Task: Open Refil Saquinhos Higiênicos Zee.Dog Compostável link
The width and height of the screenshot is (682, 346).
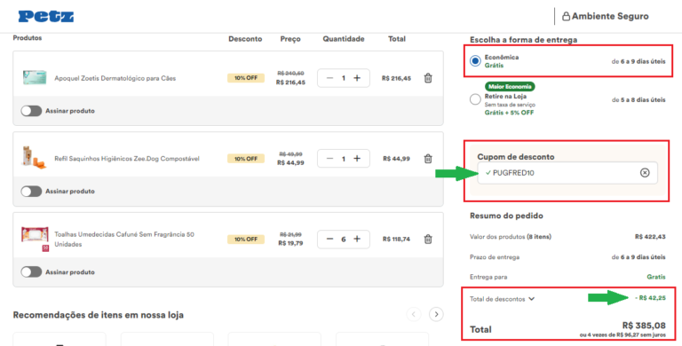Action: [x=127, y=159]
